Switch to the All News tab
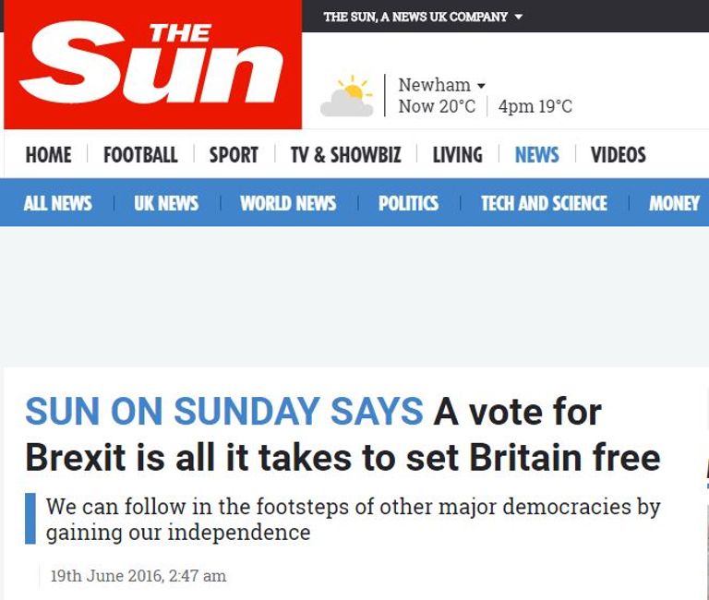Screen dimensions: 709x600 pos(57,203)
